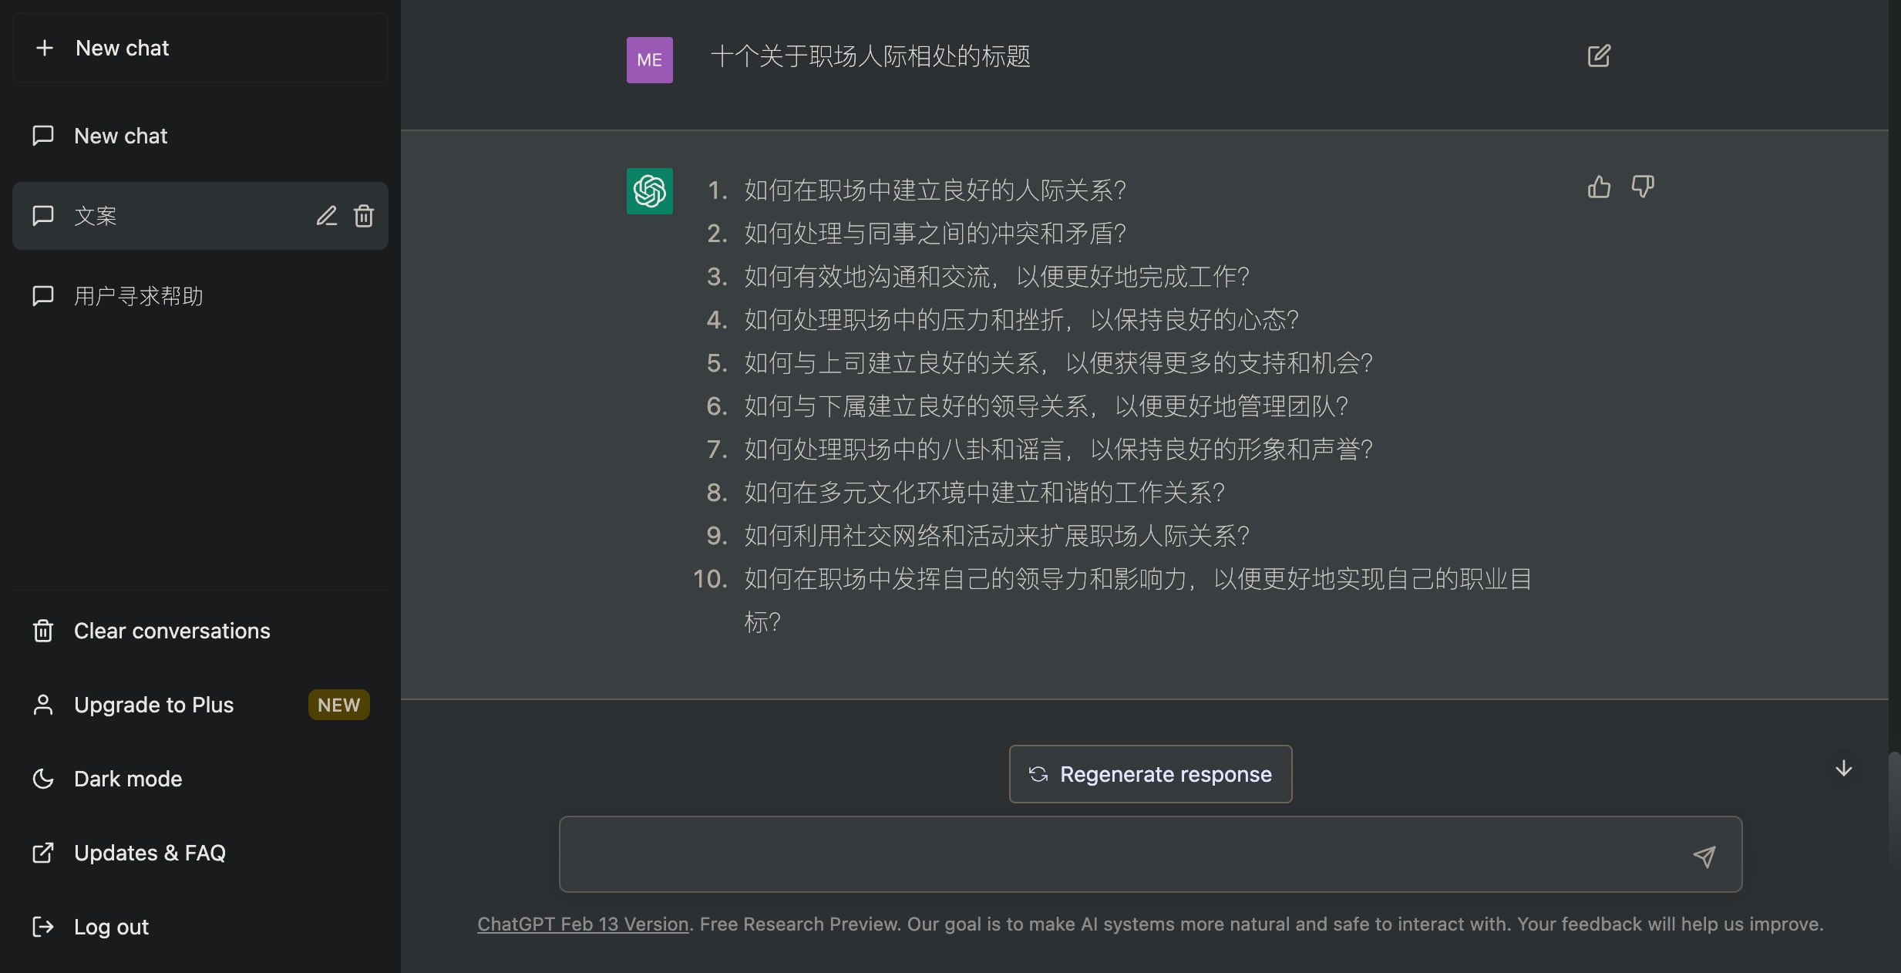Click Regenerate response button
This screenshot has height=973, width=1901.
(x=1150, y=774)
